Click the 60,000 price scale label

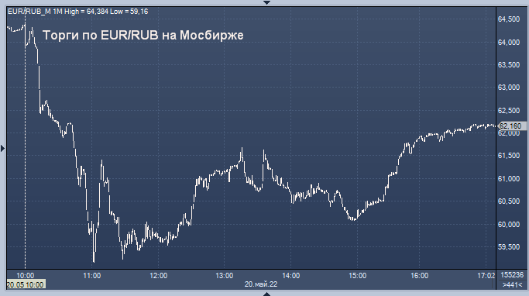pos(509,225)
